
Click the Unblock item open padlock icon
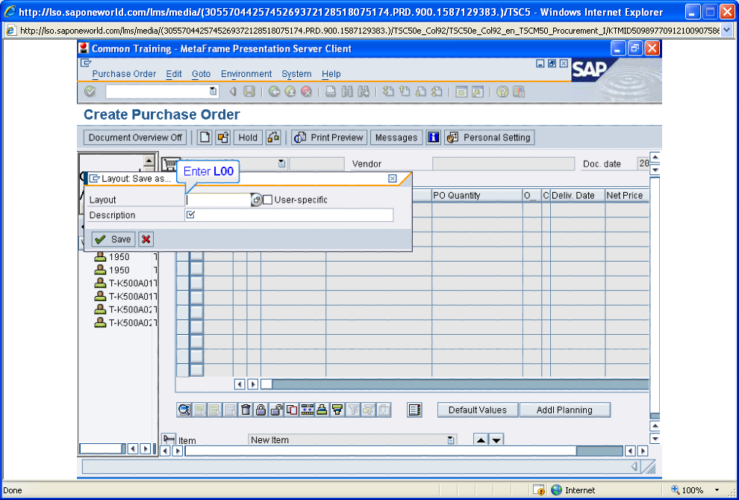(x=276, y=410)
